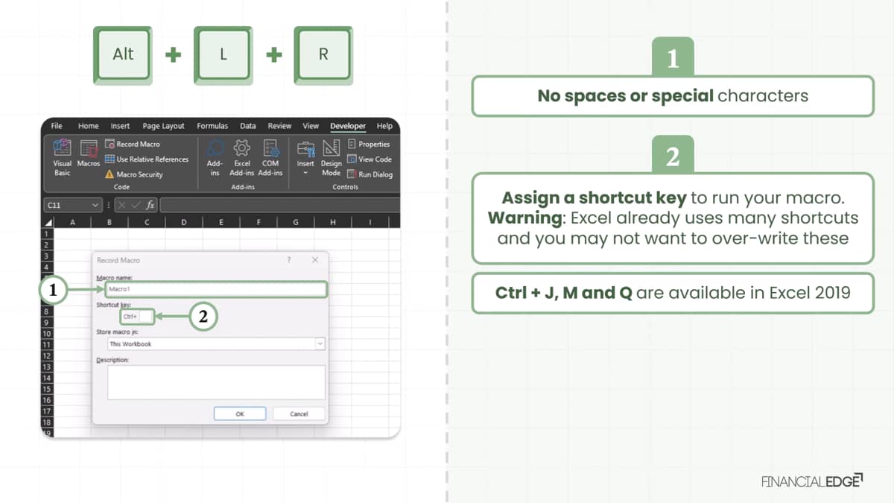
Task: Toggle Use Relative References
Action: click(x=147, y=159)
